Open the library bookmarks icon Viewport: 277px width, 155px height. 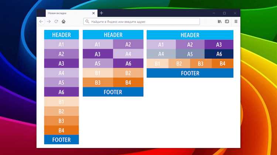220,22
